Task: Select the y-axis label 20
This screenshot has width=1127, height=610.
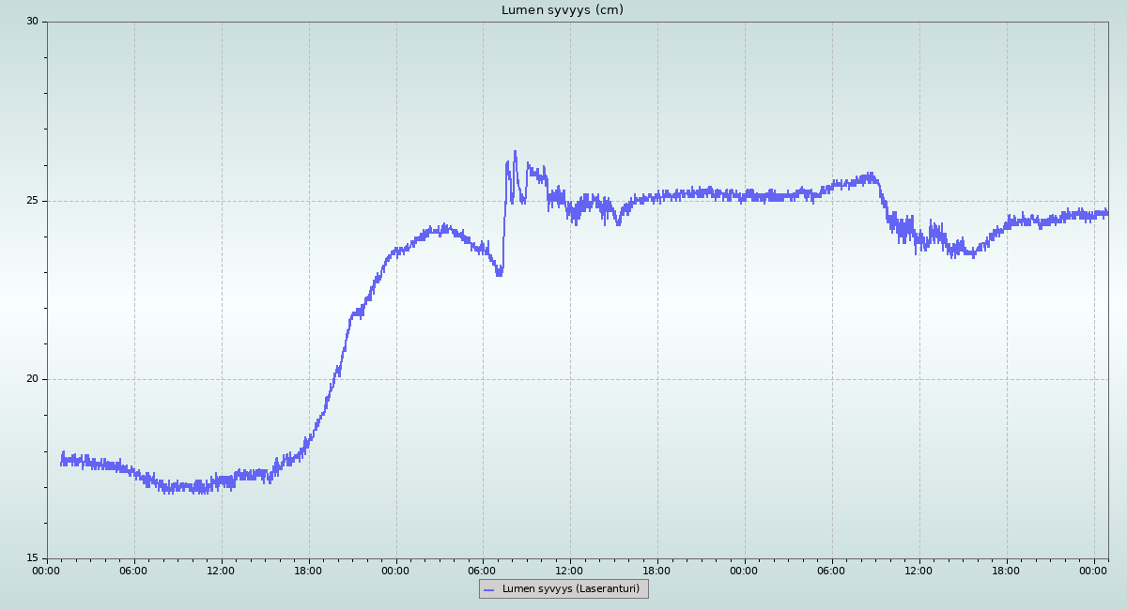Action: pos(32,380)
